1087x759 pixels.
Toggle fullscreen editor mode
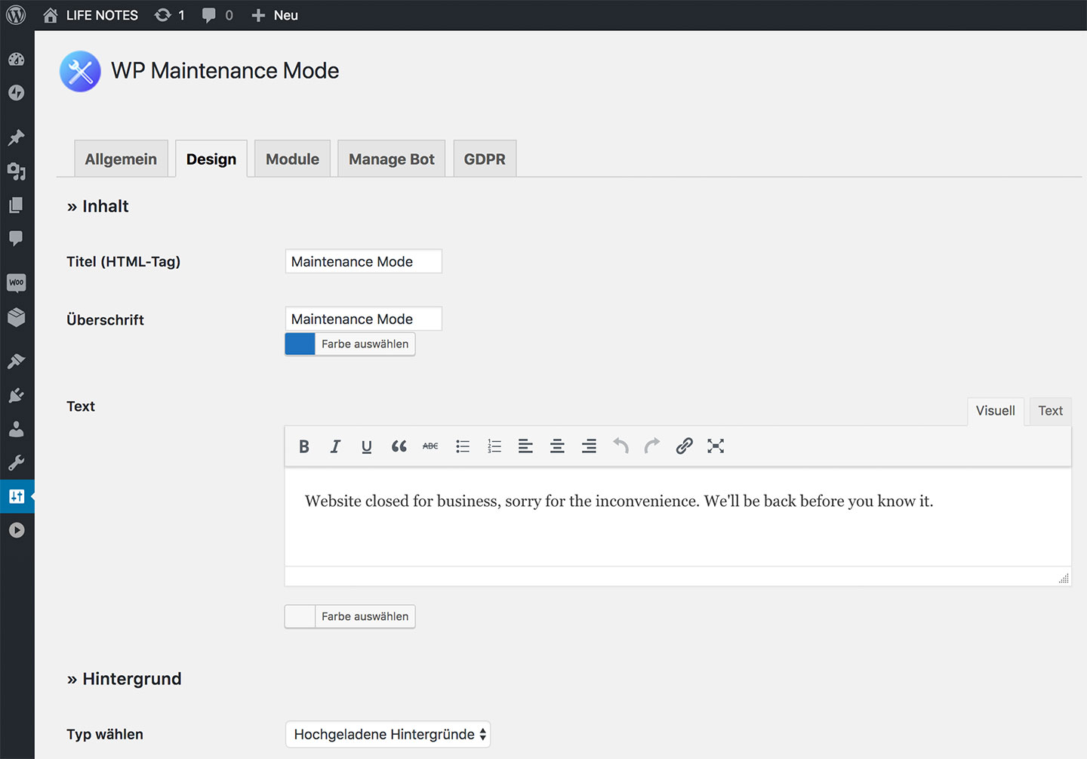pos(716,446)
